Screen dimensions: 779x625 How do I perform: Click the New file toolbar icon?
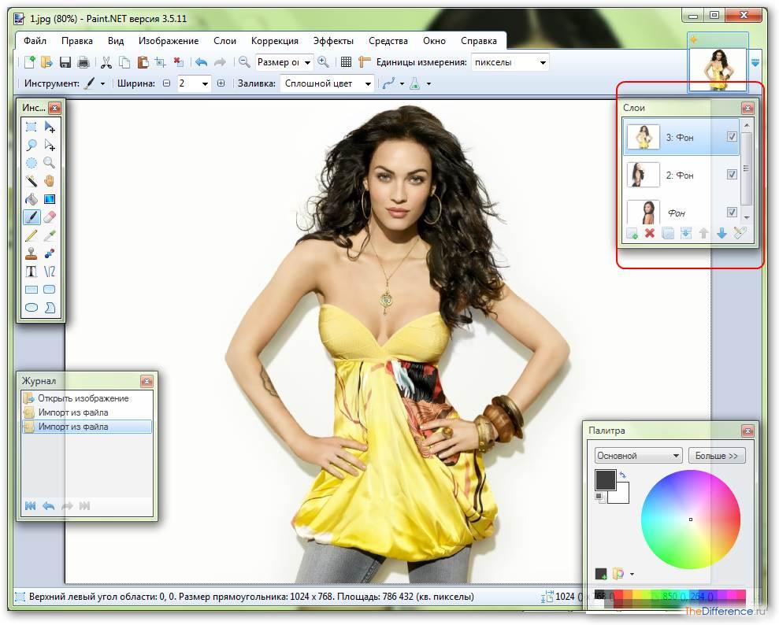point(30,62)
